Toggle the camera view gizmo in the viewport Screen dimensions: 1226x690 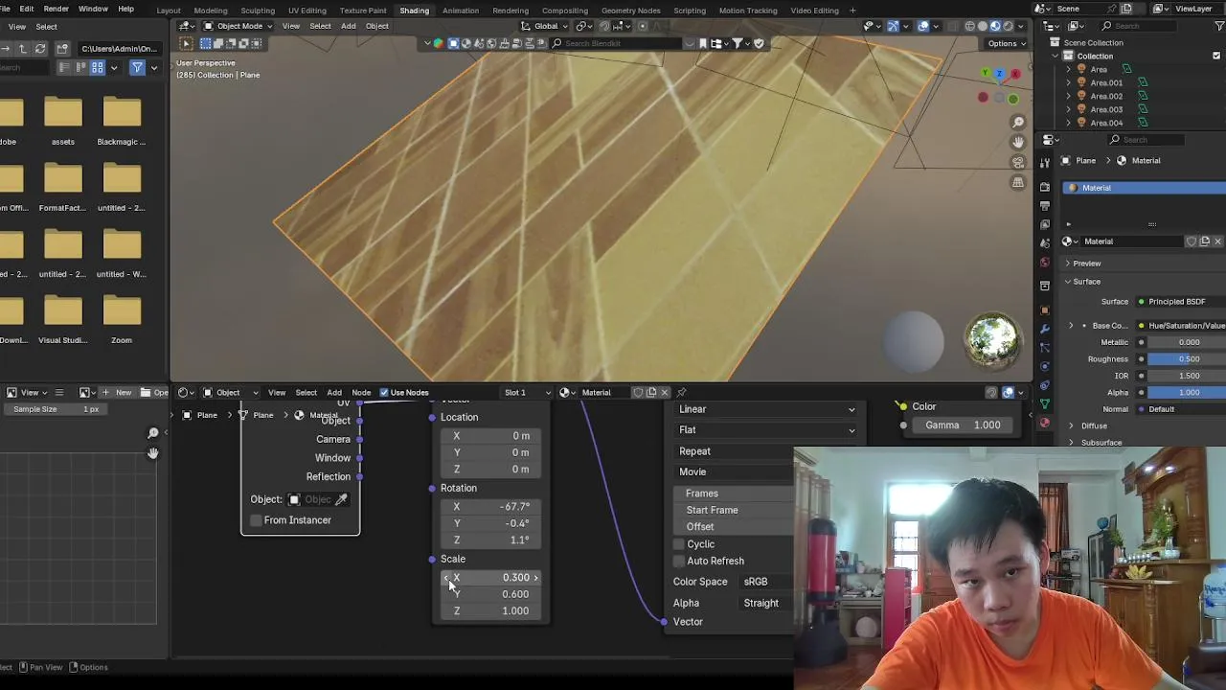coord(1018,162)
